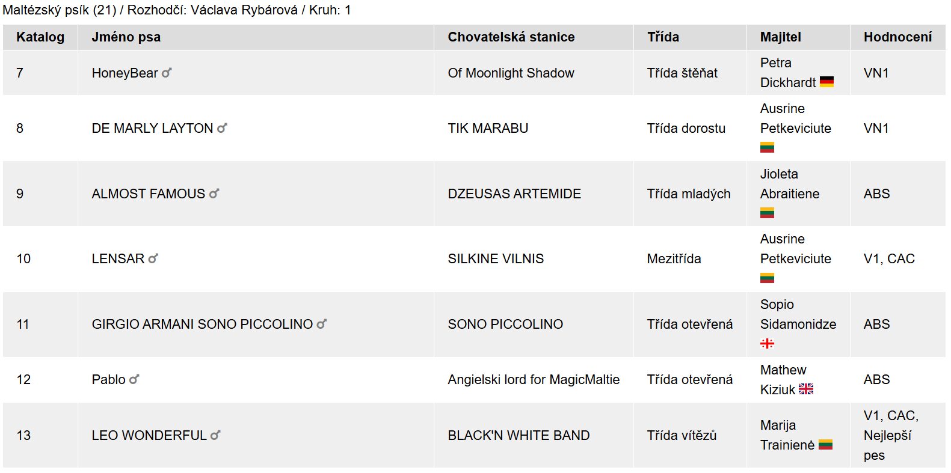Click the German flag beside Petra Dickhardt
This screenshot has width=951, height=473.
tap(826, 82)
